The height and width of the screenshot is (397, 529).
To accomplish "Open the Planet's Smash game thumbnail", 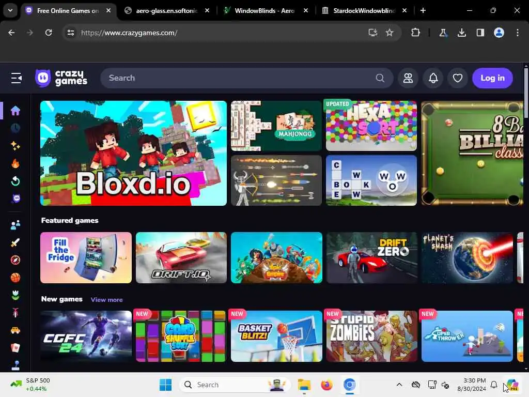I will click(467, 257).
